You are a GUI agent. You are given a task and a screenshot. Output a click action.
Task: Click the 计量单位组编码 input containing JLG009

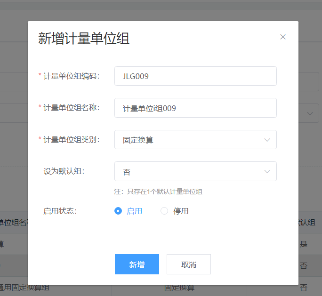195,76
